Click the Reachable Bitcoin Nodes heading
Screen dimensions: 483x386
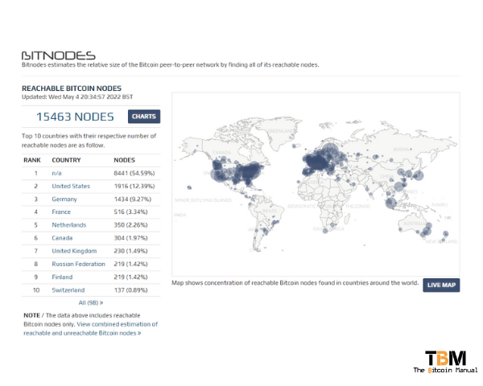72,88
